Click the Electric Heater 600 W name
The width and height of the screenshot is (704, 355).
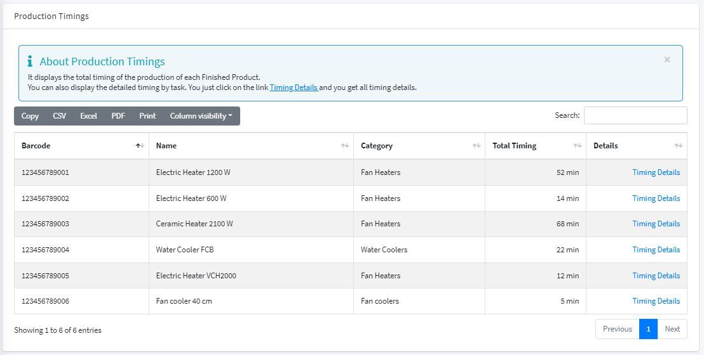tap(191, 198)
